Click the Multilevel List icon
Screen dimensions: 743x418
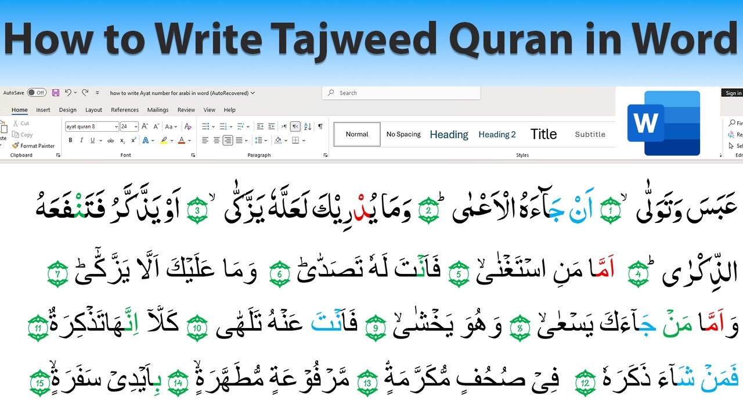[241, 126]
